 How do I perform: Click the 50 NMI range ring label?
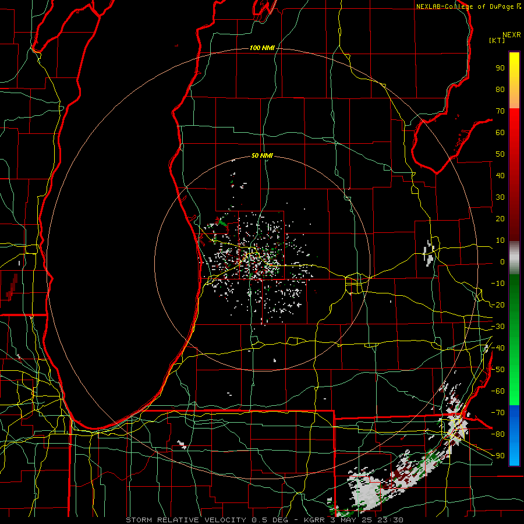pos(262,155)
